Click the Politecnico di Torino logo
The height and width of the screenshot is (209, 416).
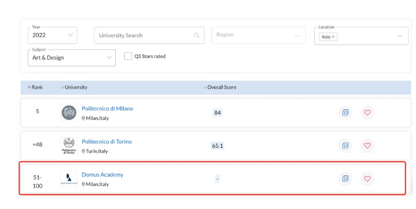[69, 146]
